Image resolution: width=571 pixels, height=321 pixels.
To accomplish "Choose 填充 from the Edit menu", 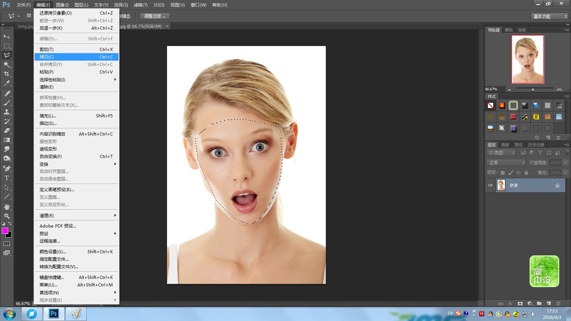I will [x=77, y=116].
